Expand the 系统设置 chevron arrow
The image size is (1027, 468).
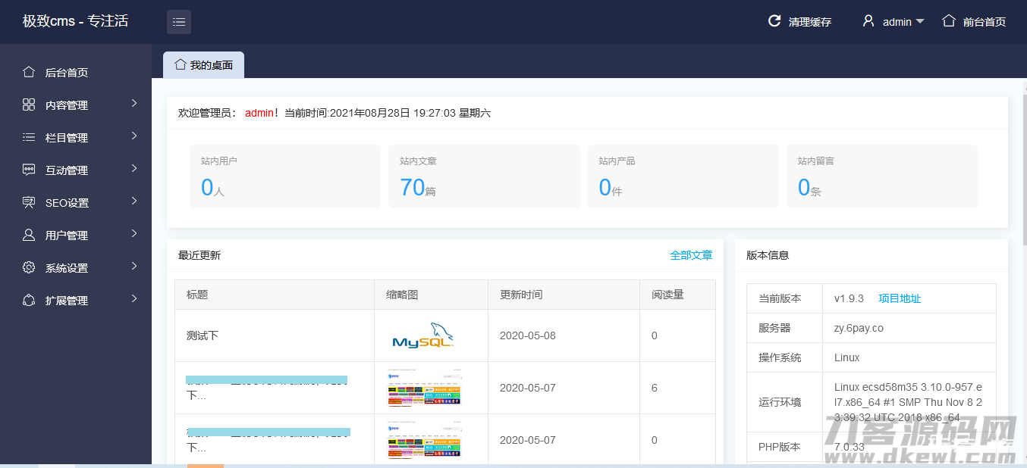(134, 266)
